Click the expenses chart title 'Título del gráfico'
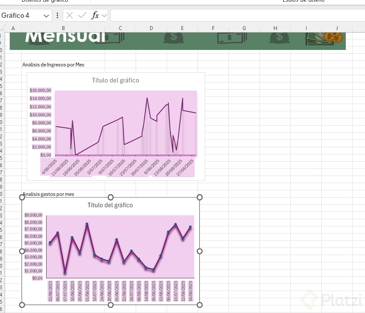Screen dimensions: 365x313 click(x=110, y=205)
